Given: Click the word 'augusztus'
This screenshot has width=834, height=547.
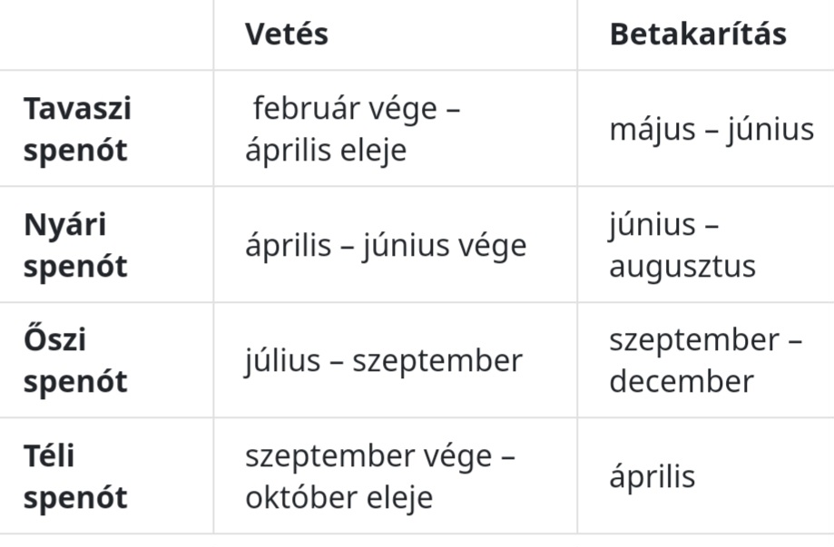Looking at the screenshot, I should point(682,267).
